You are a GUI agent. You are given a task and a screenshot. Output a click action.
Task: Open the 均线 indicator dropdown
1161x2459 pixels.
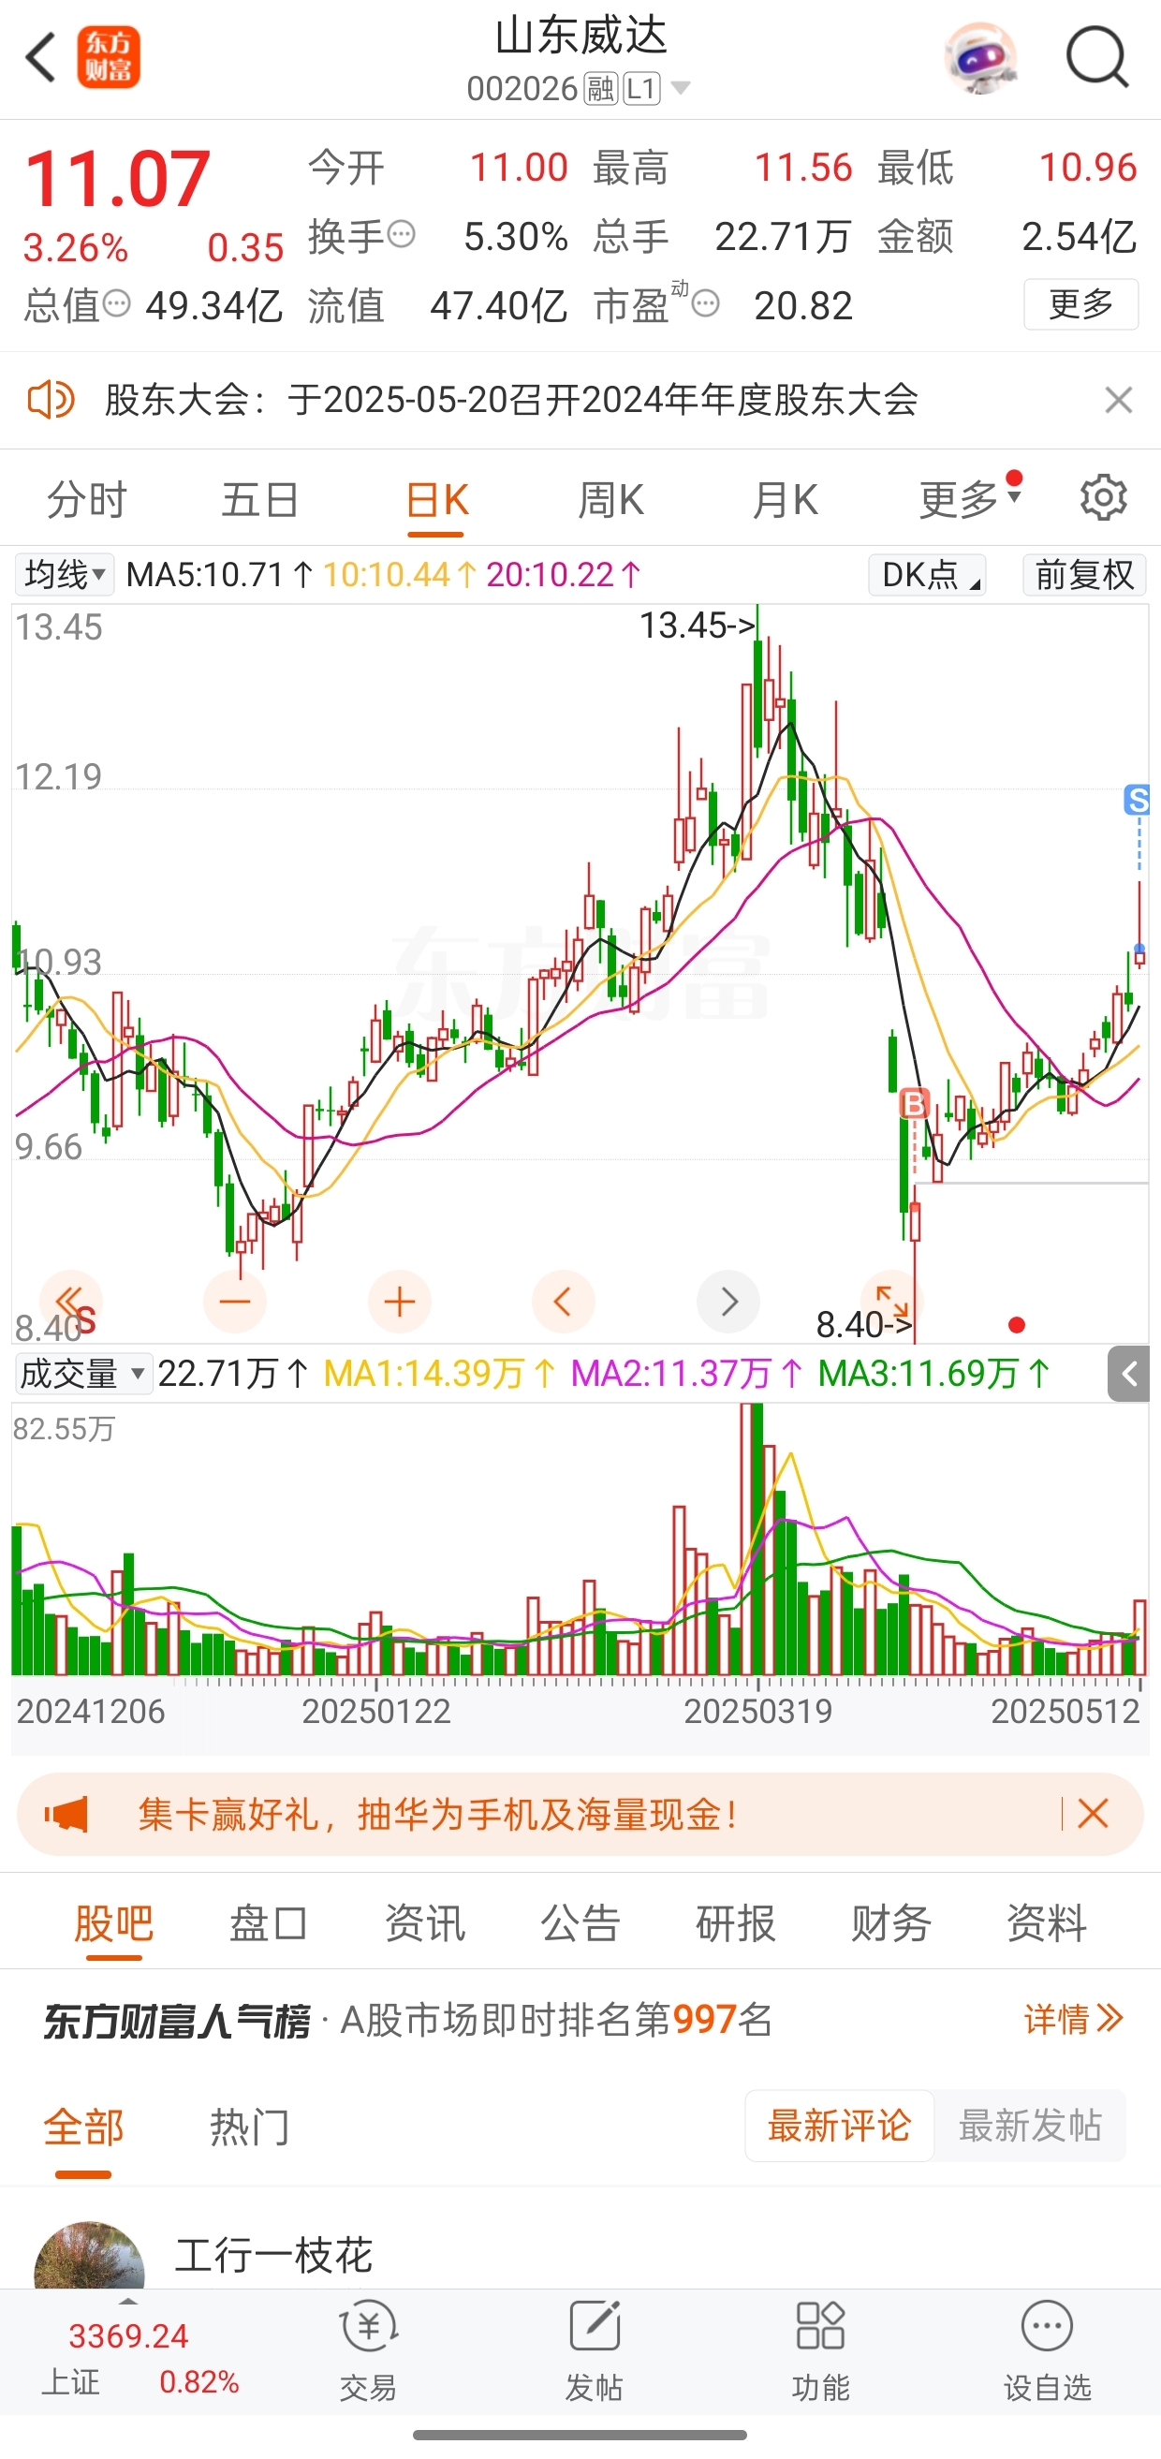[x=64, y=575]
